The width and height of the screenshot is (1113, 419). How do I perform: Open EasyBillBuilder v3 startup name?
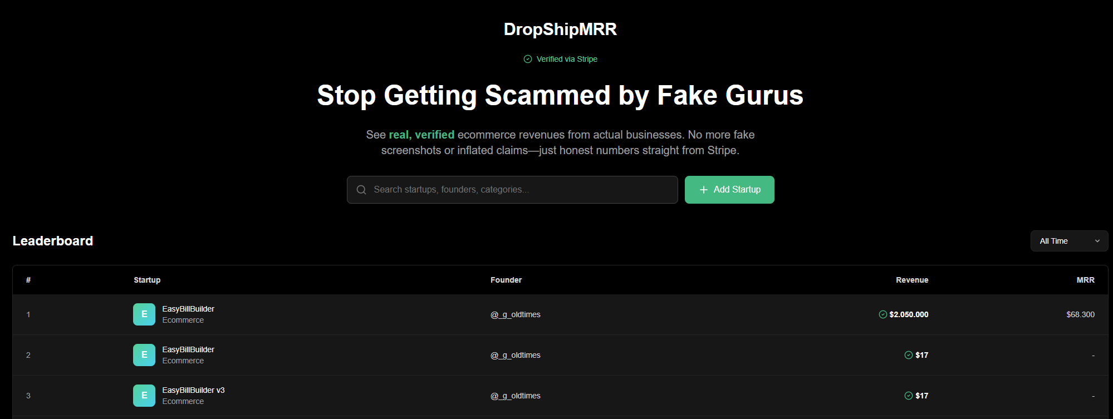(193, 390)
